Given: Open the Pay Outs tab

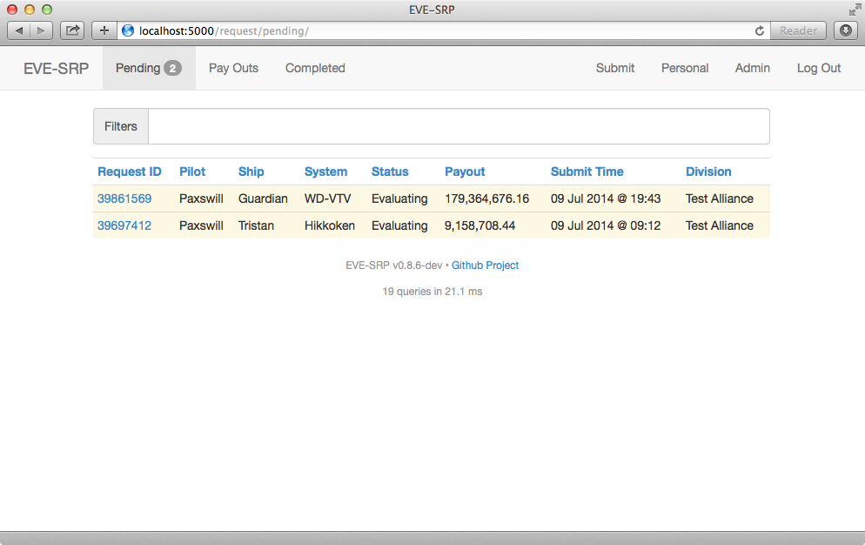Looking at the screenshot, I should tap(233, 68).
